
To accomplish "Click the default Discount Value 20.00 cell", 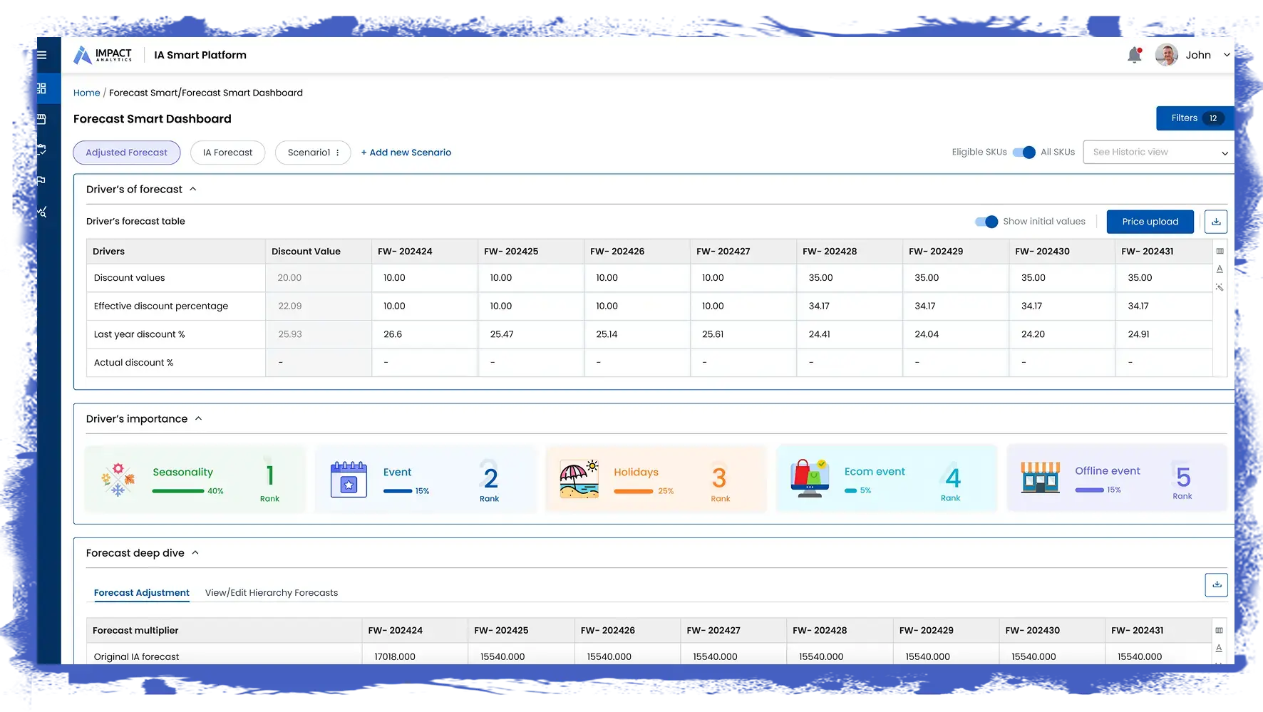I will coord(319,278).
